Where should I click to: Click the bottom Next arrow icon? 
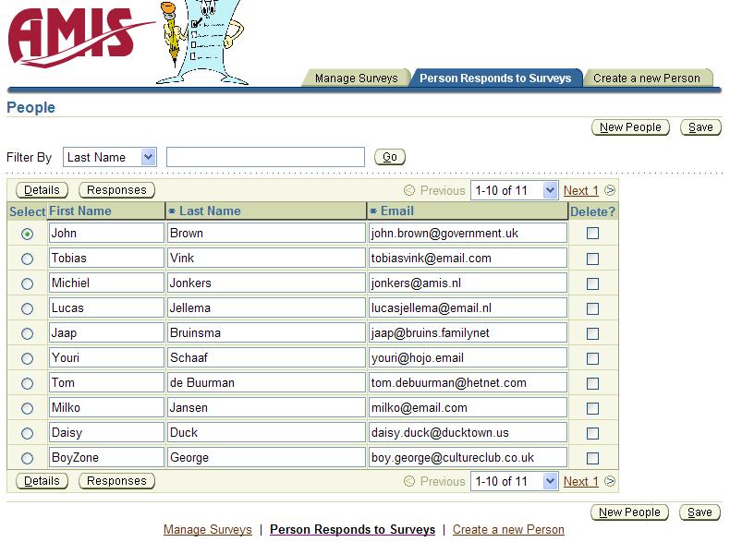tap(610, 482)
